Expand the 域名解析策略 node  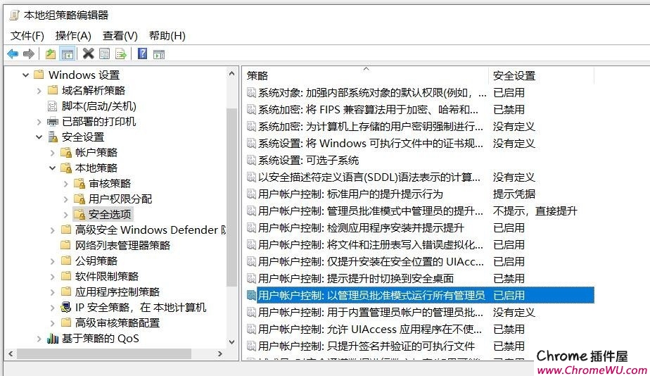[39, 90]
